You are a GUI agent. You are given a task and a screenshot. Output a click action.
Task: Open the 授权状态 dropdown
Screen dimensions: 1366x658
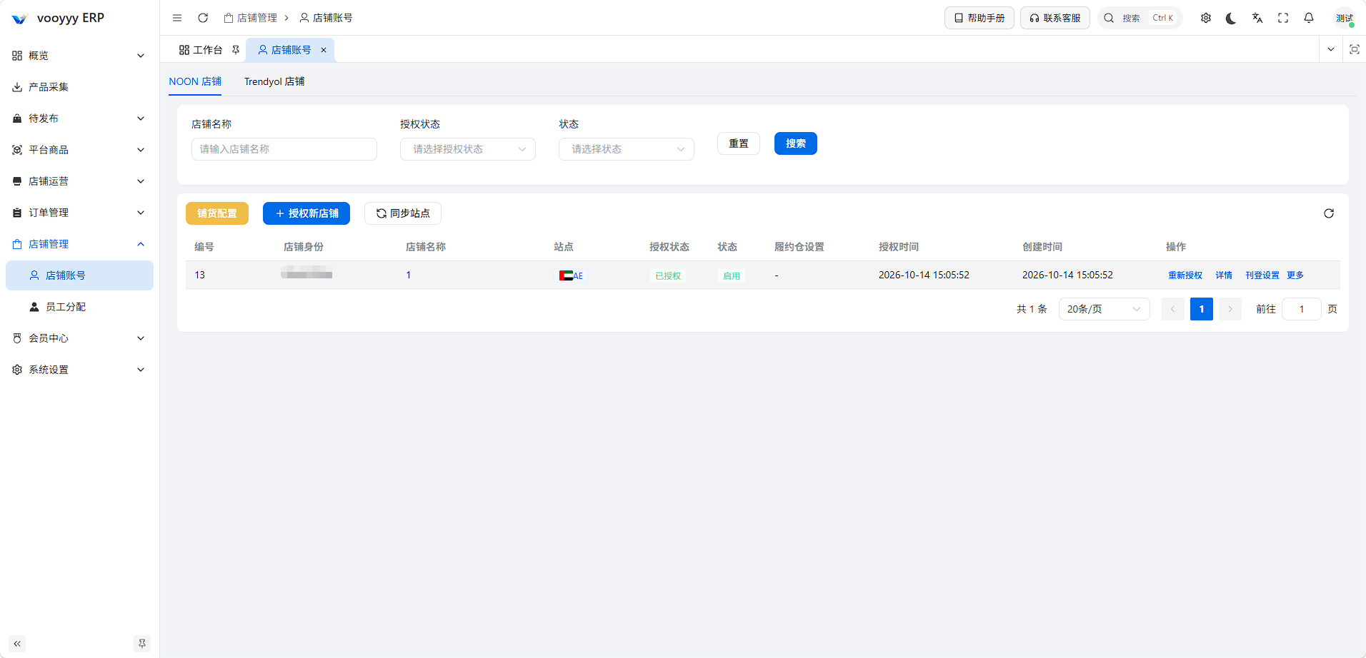coord(468,149)
